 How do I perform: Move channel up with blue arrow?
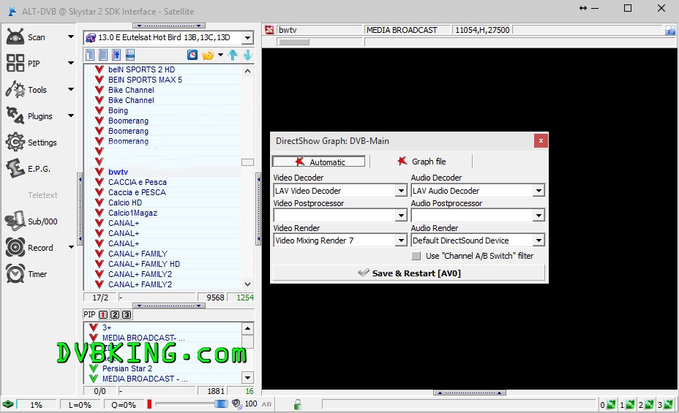tap(233, 55)
